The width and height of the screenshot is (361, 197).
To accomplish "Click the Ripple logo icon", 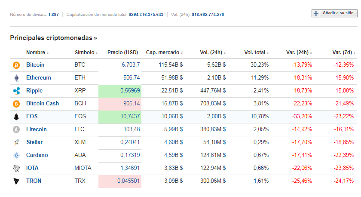I will 17,91.
